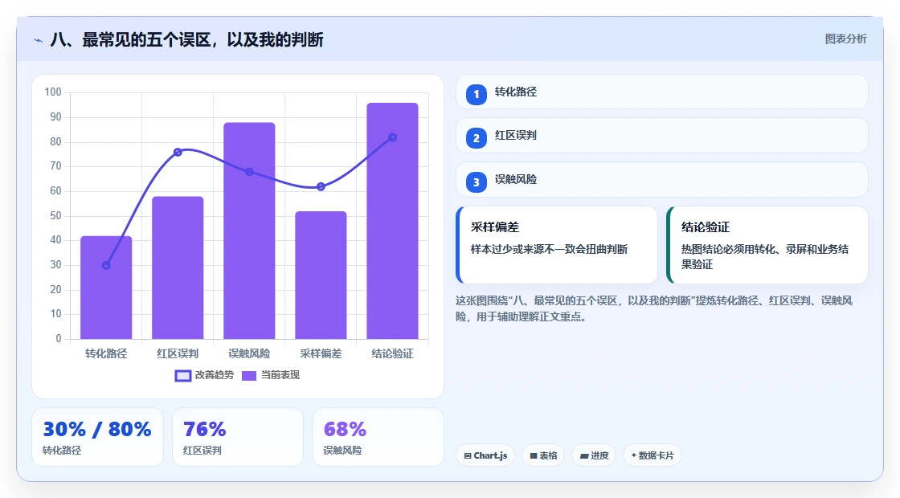Image resolution: width=900 pixels, height=498 pixels.
Task: Click the 结论验证 x-axis label
Action: click(x=393, y=353)
